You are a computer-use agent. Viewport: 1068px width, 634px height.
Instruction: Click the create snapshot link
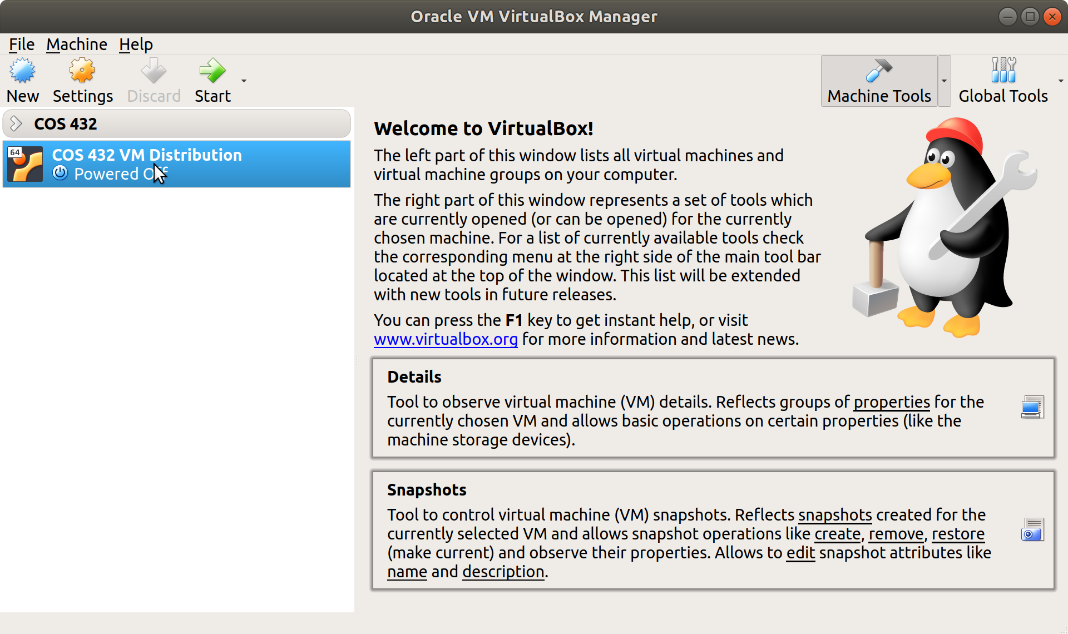pos(837,534)
